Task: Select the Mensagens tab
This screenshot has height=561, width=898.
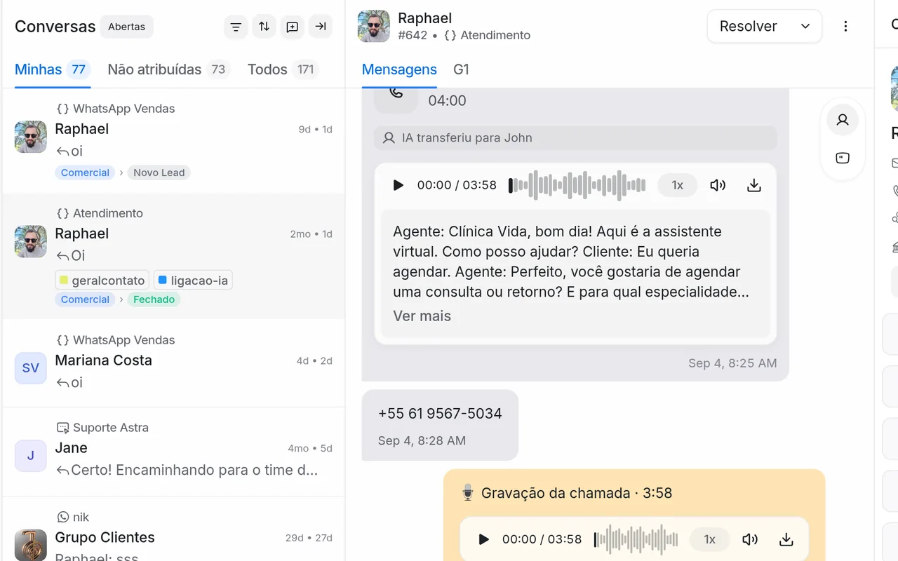Action: [x=399, y=69]
